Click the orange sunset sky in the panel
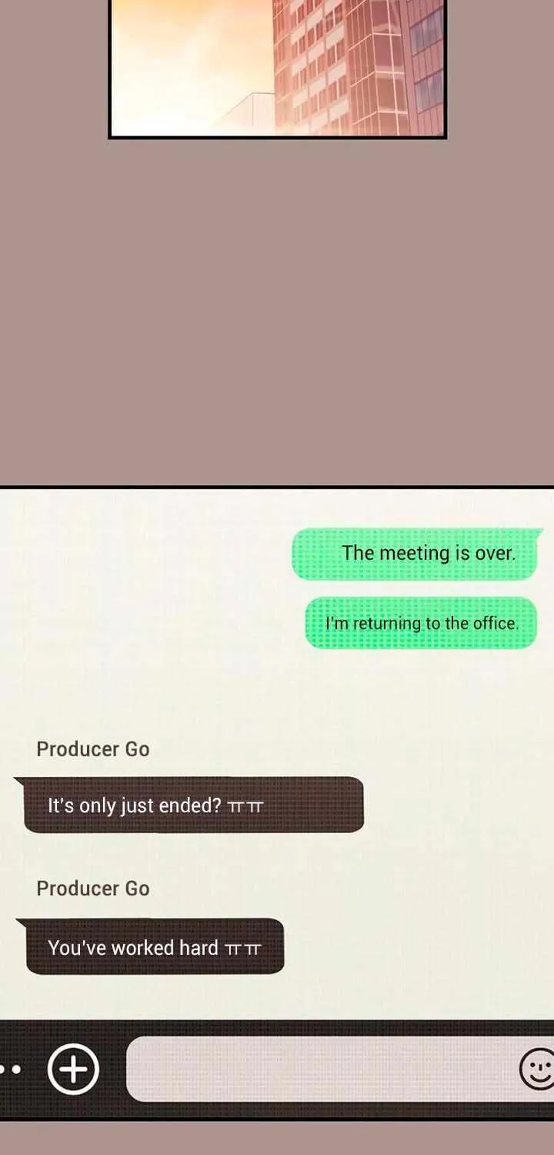This screenshot has height=1155, width=554. tap(189, 54)
